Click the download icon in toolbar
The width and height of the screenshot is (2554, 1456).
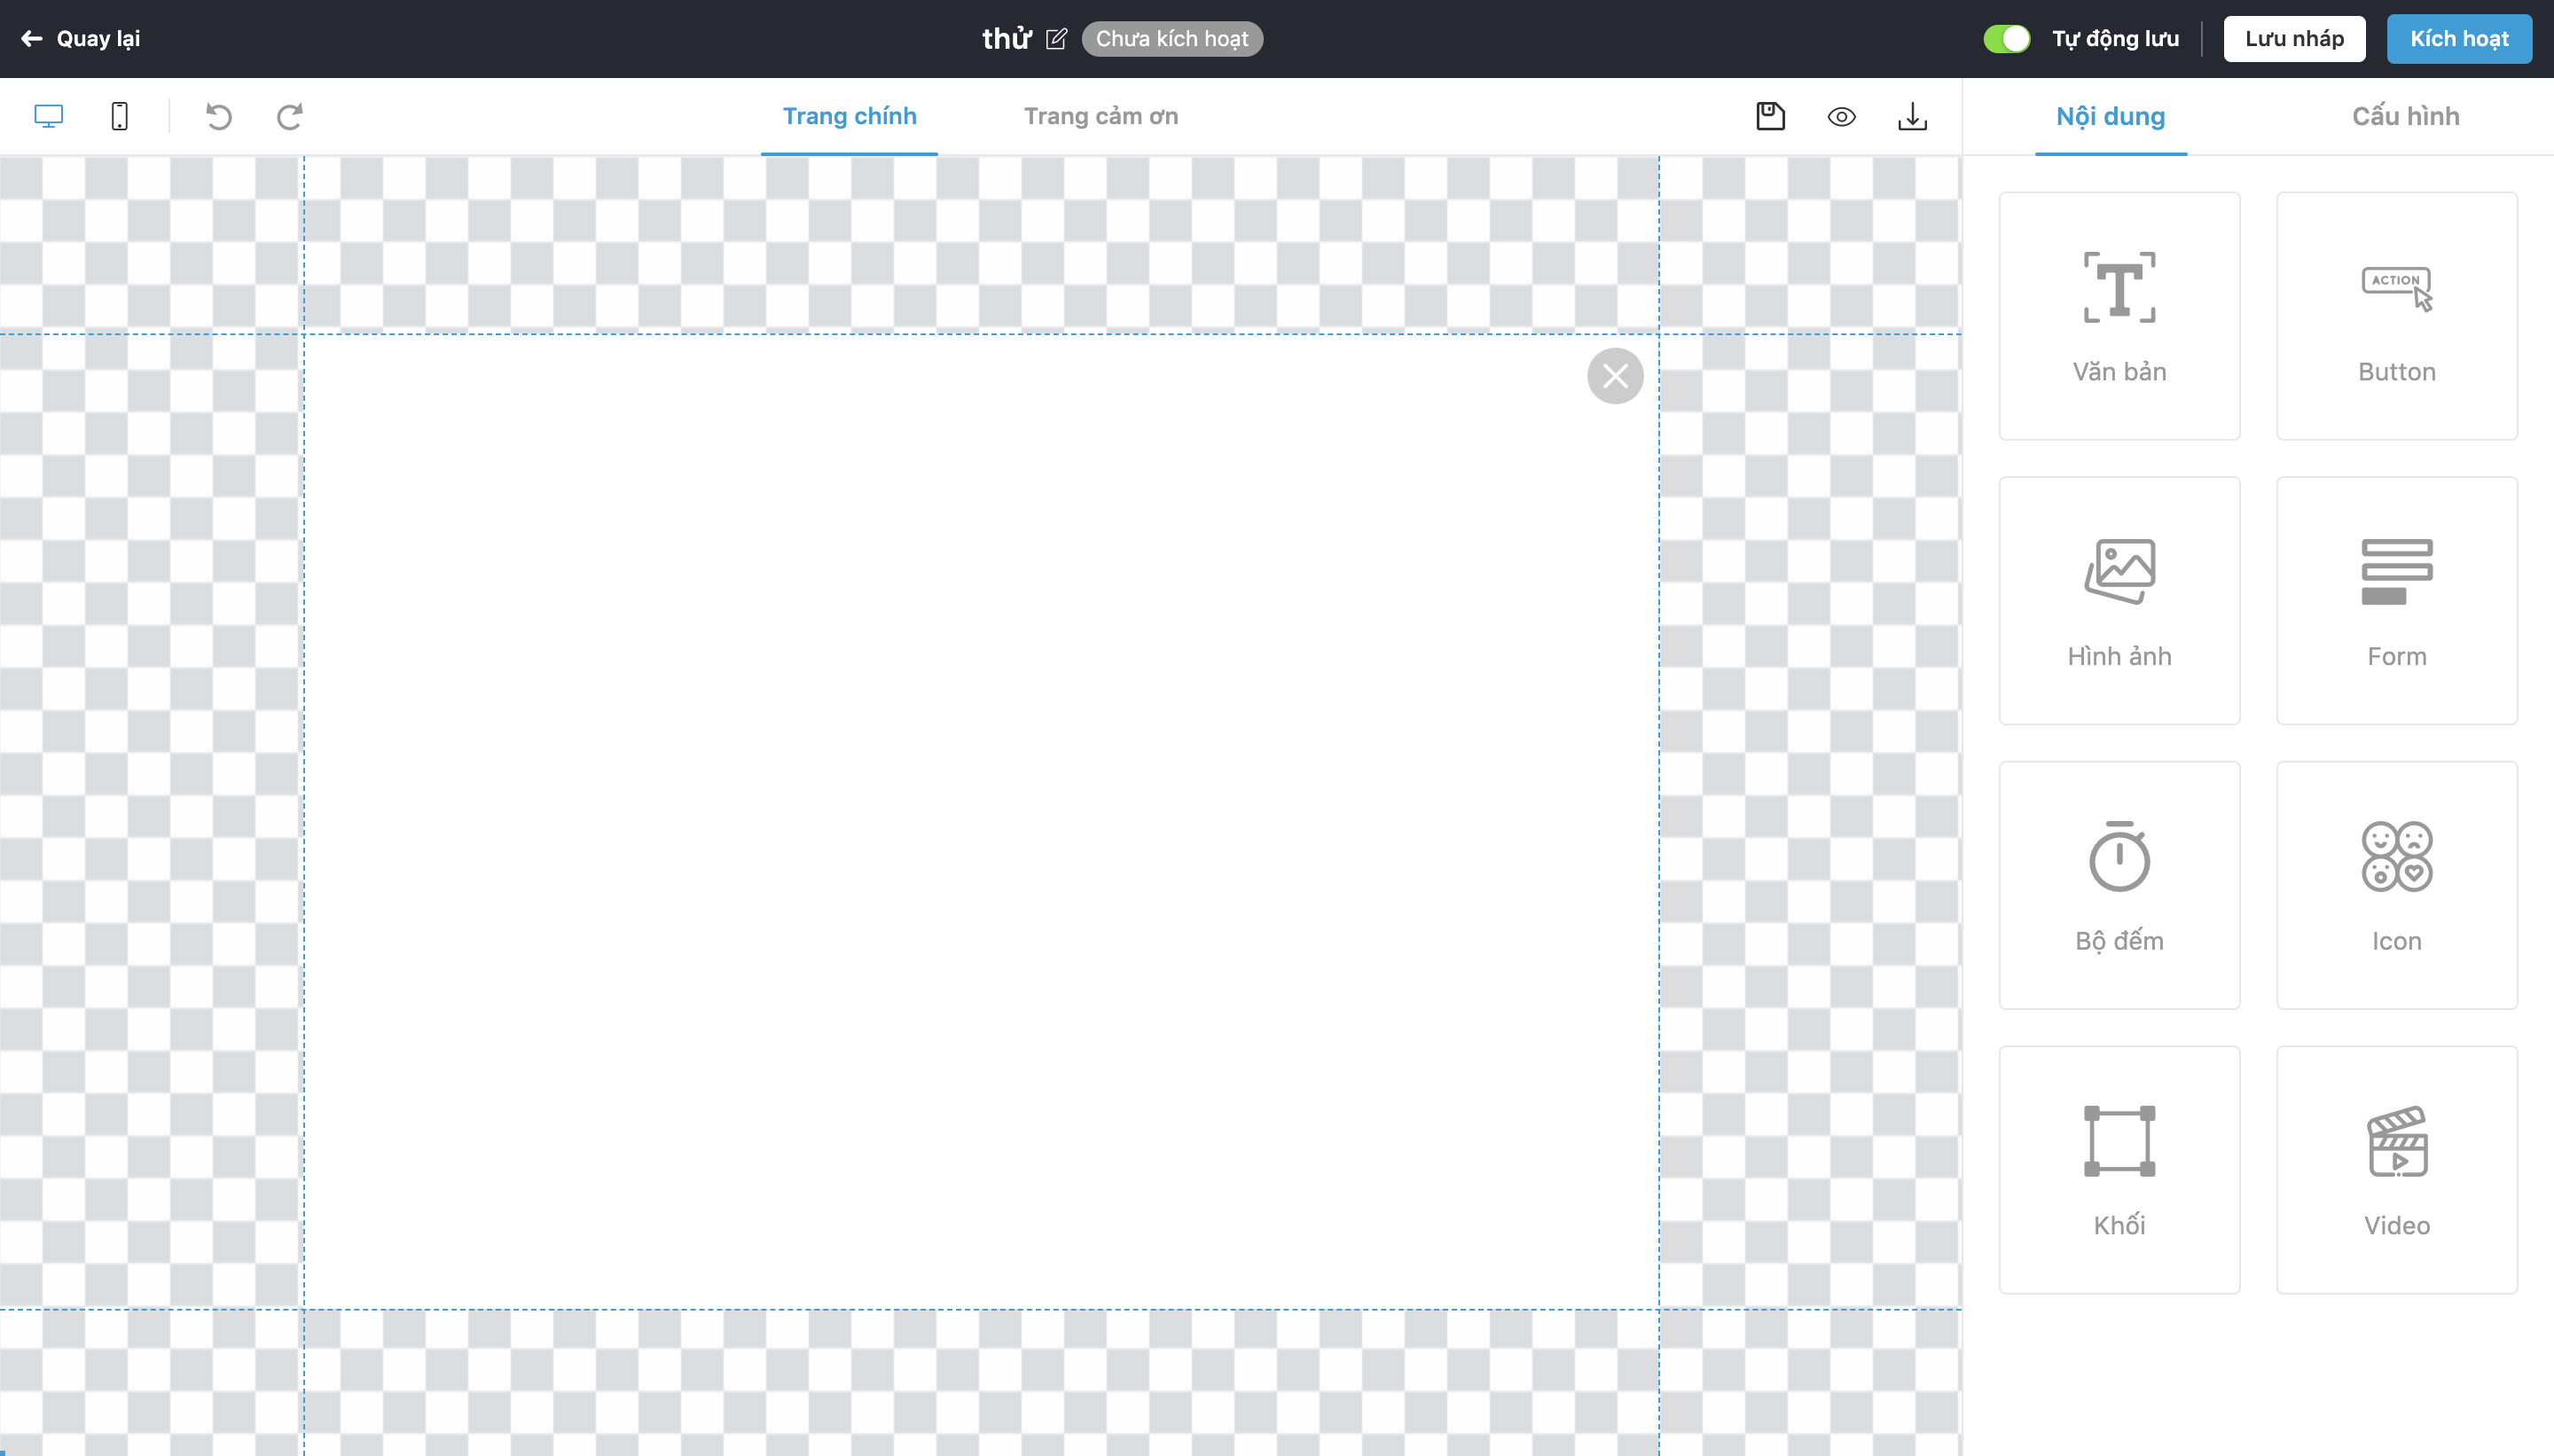[1912, 116]
